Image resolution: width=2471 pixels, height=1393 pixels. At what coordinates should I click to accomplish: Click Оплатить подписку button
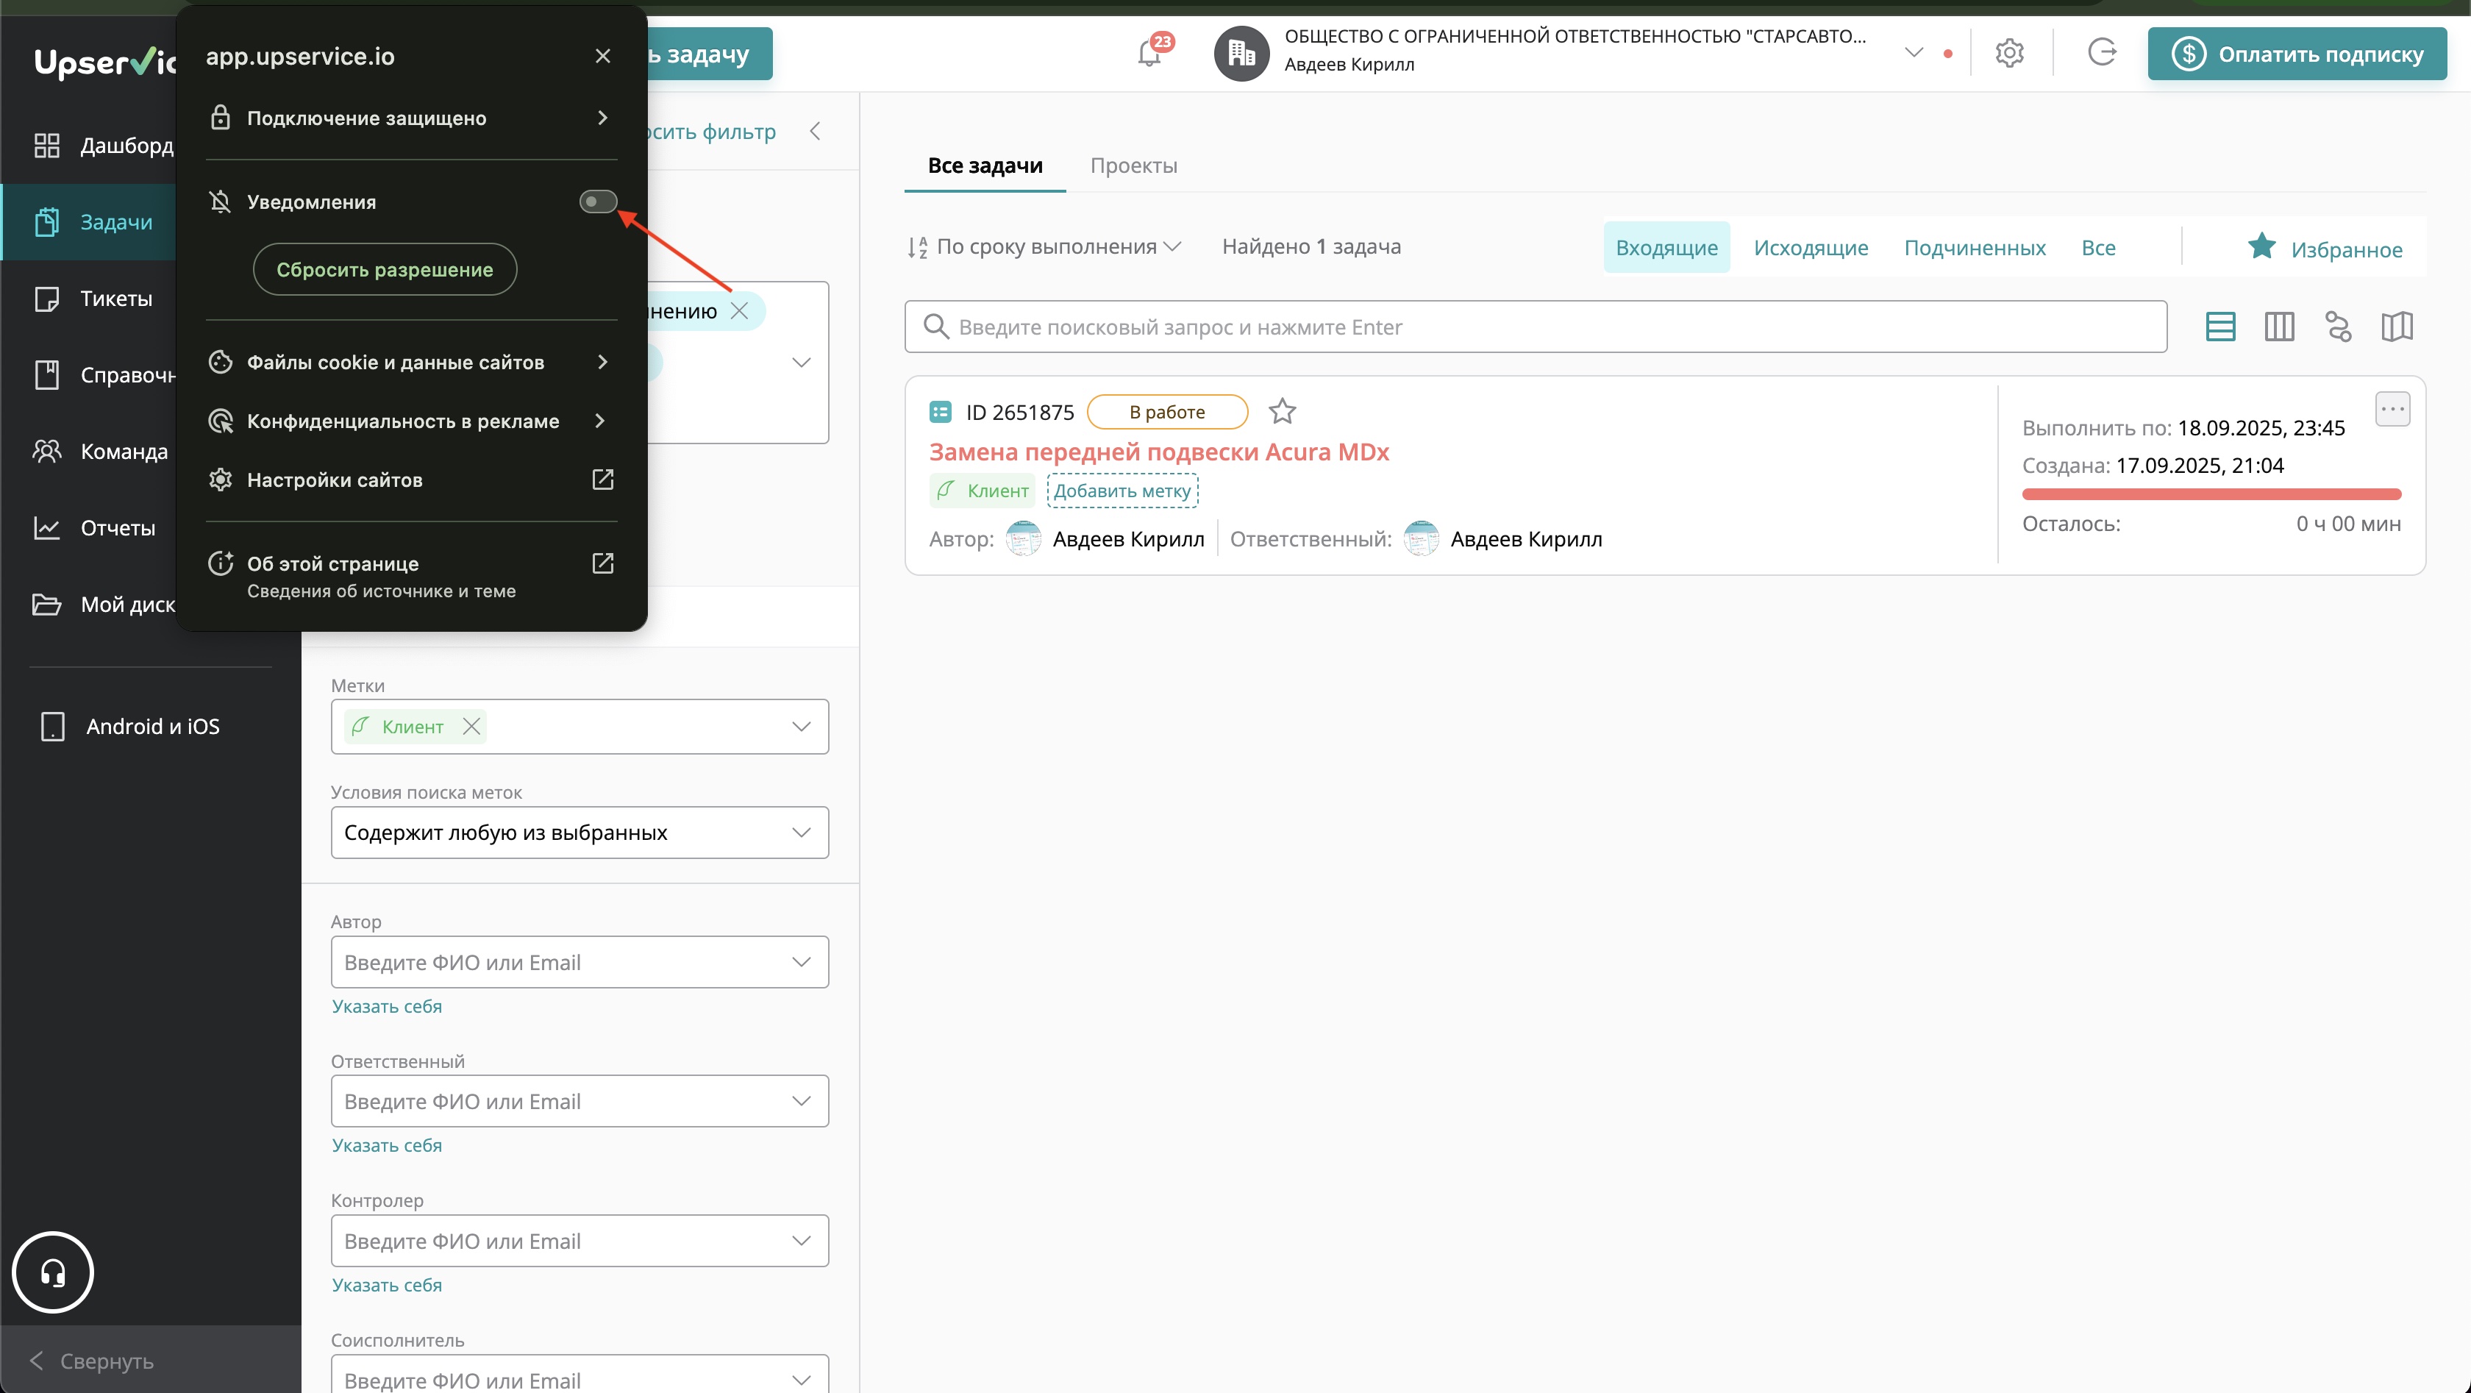[2297, 54]
